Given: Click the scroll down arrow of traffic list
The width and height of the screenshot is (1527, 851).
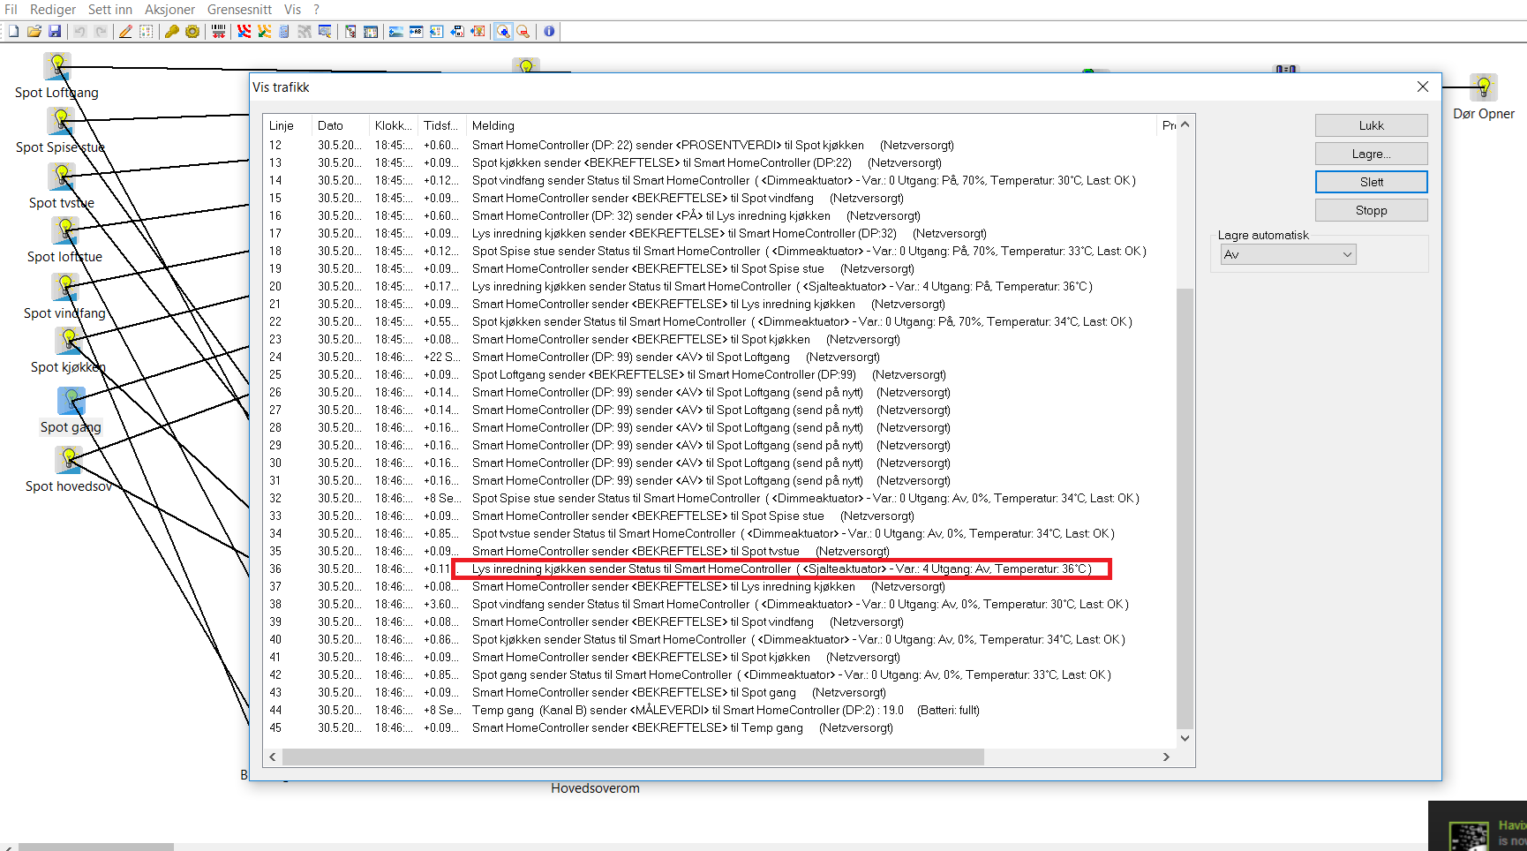Looking at the screenshot, I should [1185, 738].
